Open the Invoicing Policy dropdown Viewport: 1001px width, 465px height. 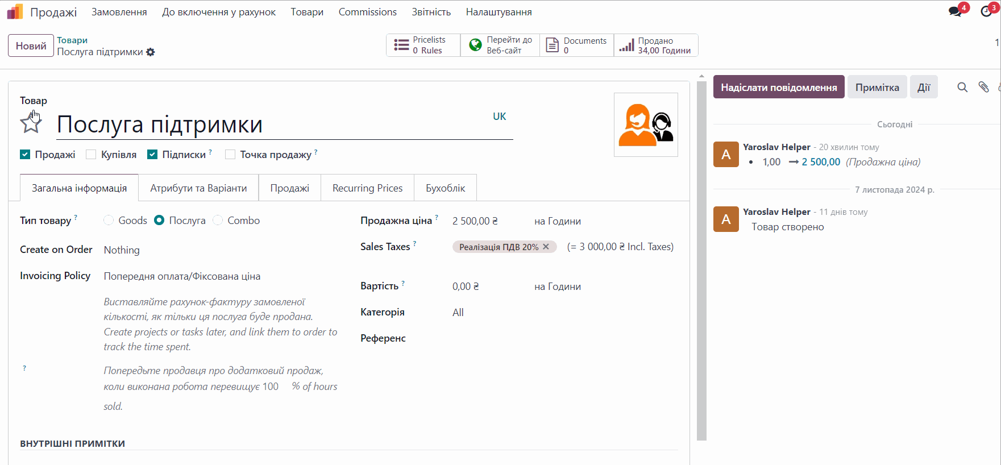tap(216, 276)
